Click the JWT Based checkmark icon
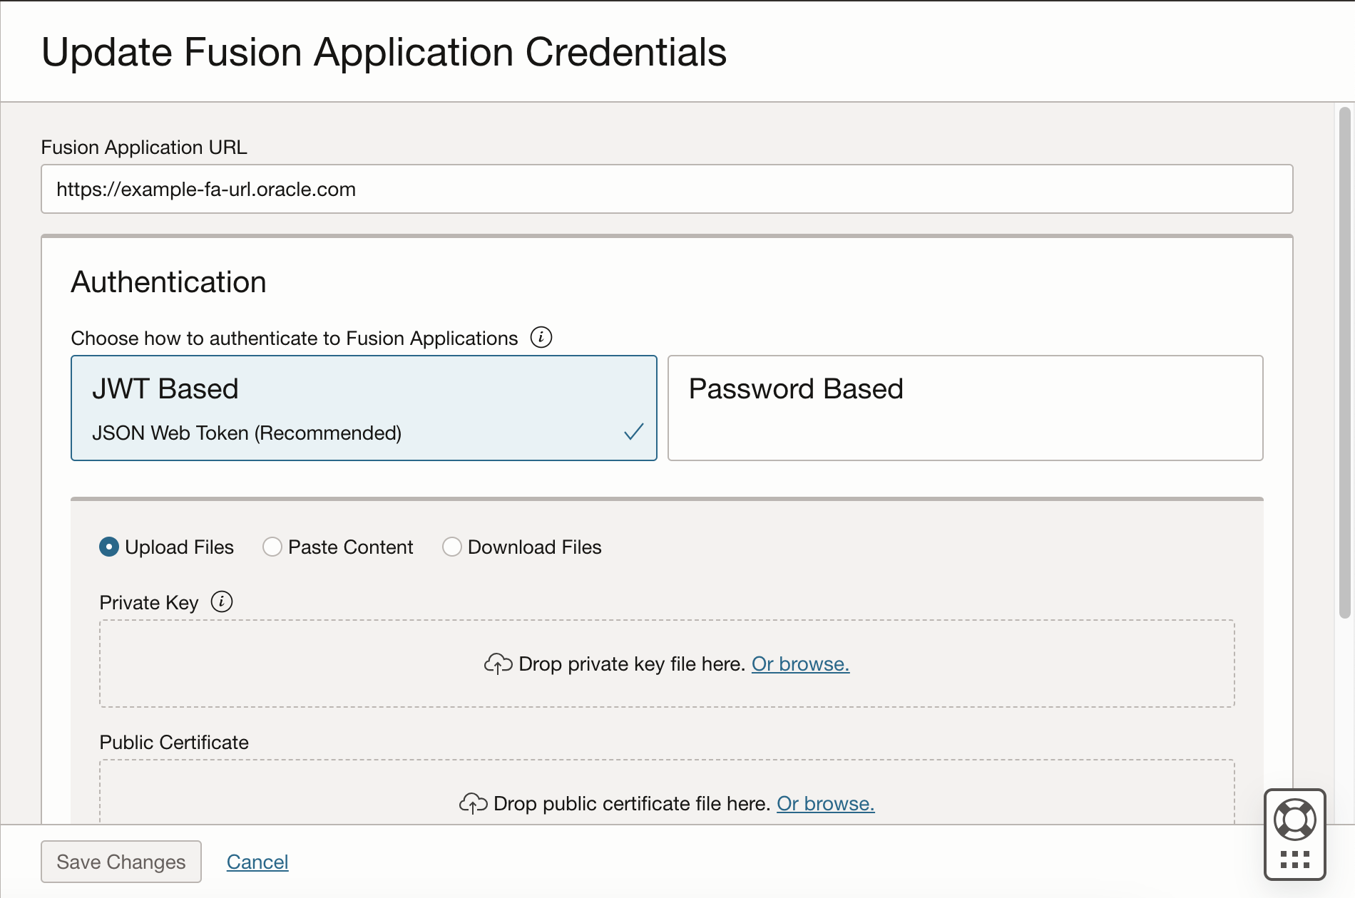The width and height of the screenshot is (1355, 898). 633,431
